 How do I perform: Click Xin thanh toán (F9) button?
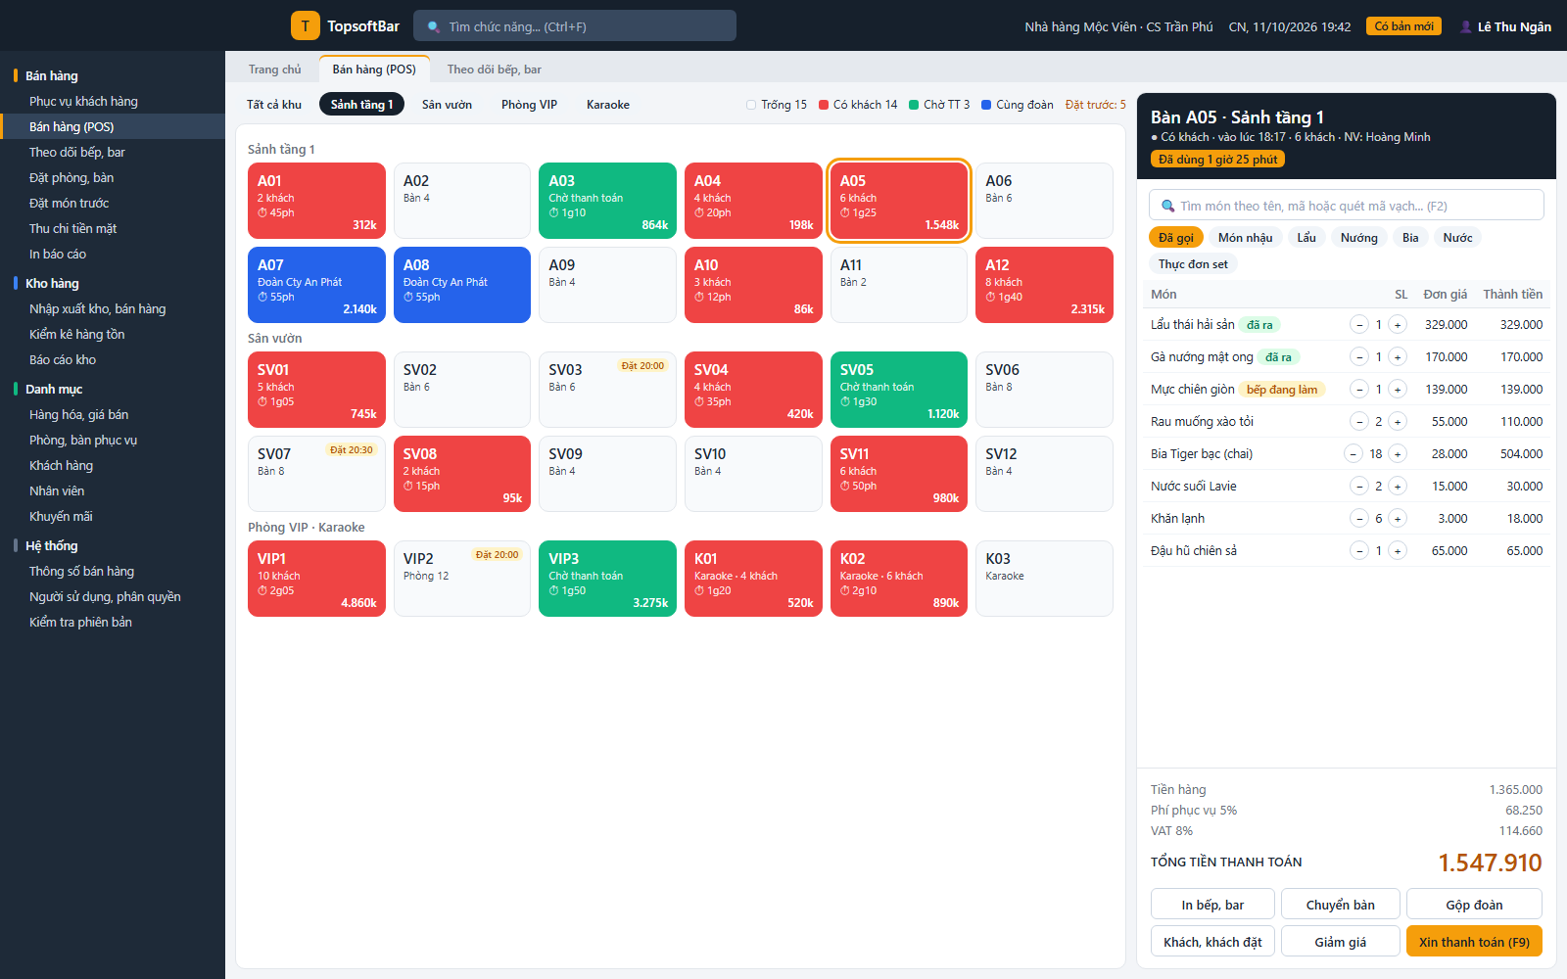coord(1474,941)
